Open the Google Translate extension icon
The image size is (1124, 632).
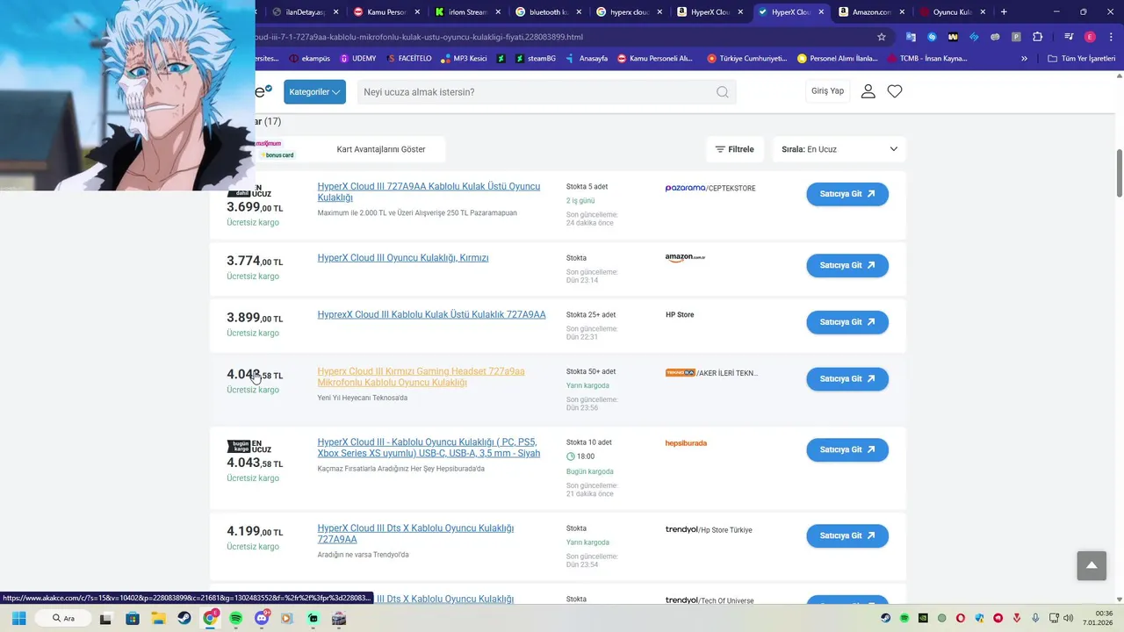[911, 37]
